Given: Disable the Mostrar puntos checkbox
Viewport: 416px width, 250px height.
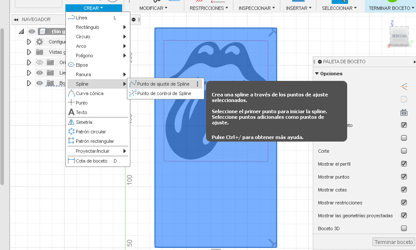Looking at the screenshot, I should coord(404,177).
